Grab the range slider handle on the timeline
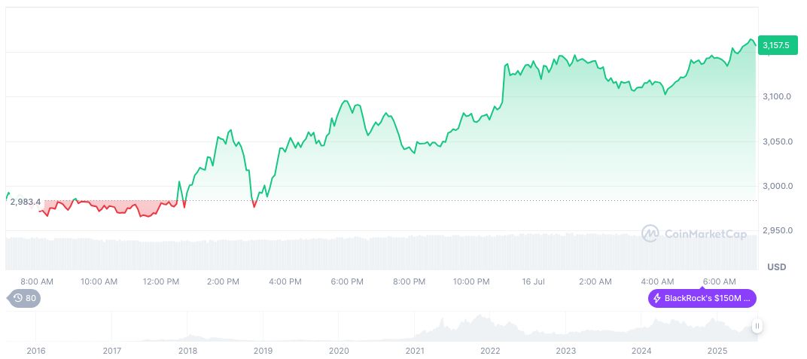Image resolution: width=807 pixels, height=359 pixels. pos(757,326)
